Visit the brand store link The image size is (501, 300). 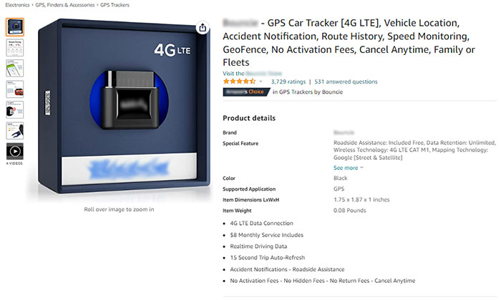tap(252, 74)
